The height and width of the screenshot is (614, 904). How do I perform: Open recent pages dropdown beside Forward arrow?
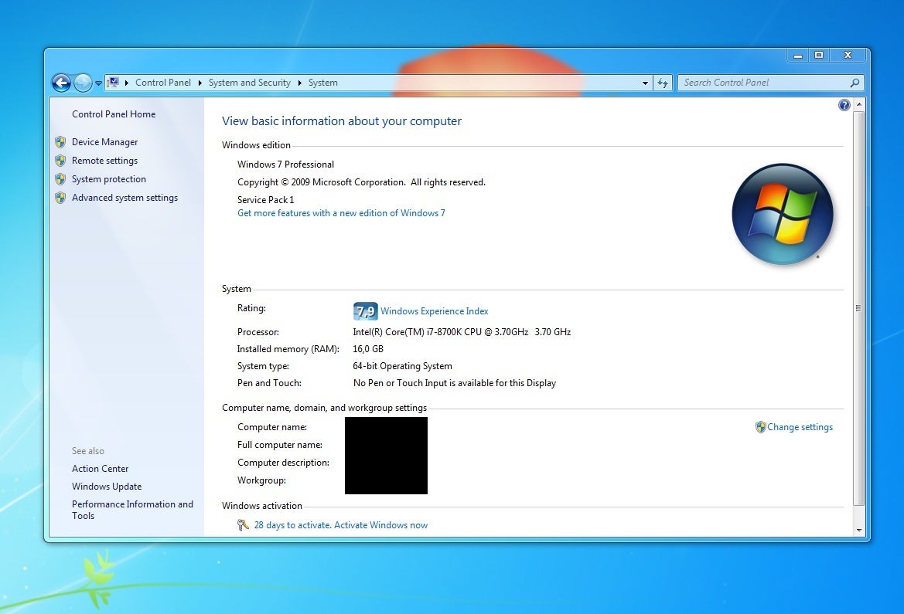pyautogui.click(x=98, y=83)
